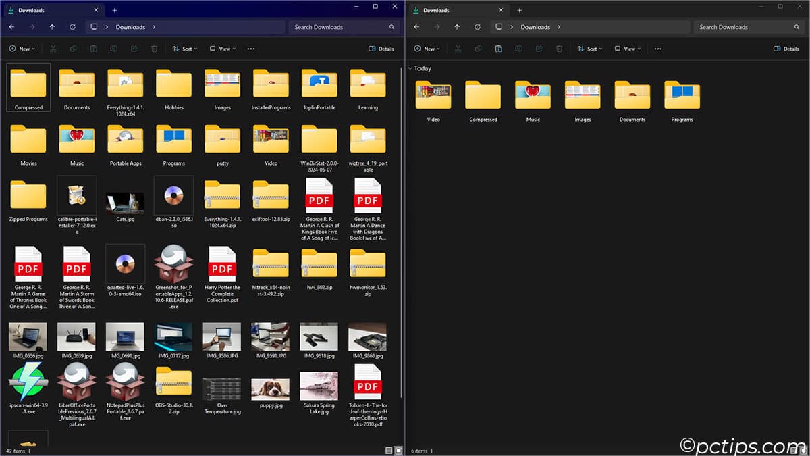Toggle the Details pane in right window
Screen dimensions: 810x456
(x=786, y=49)
